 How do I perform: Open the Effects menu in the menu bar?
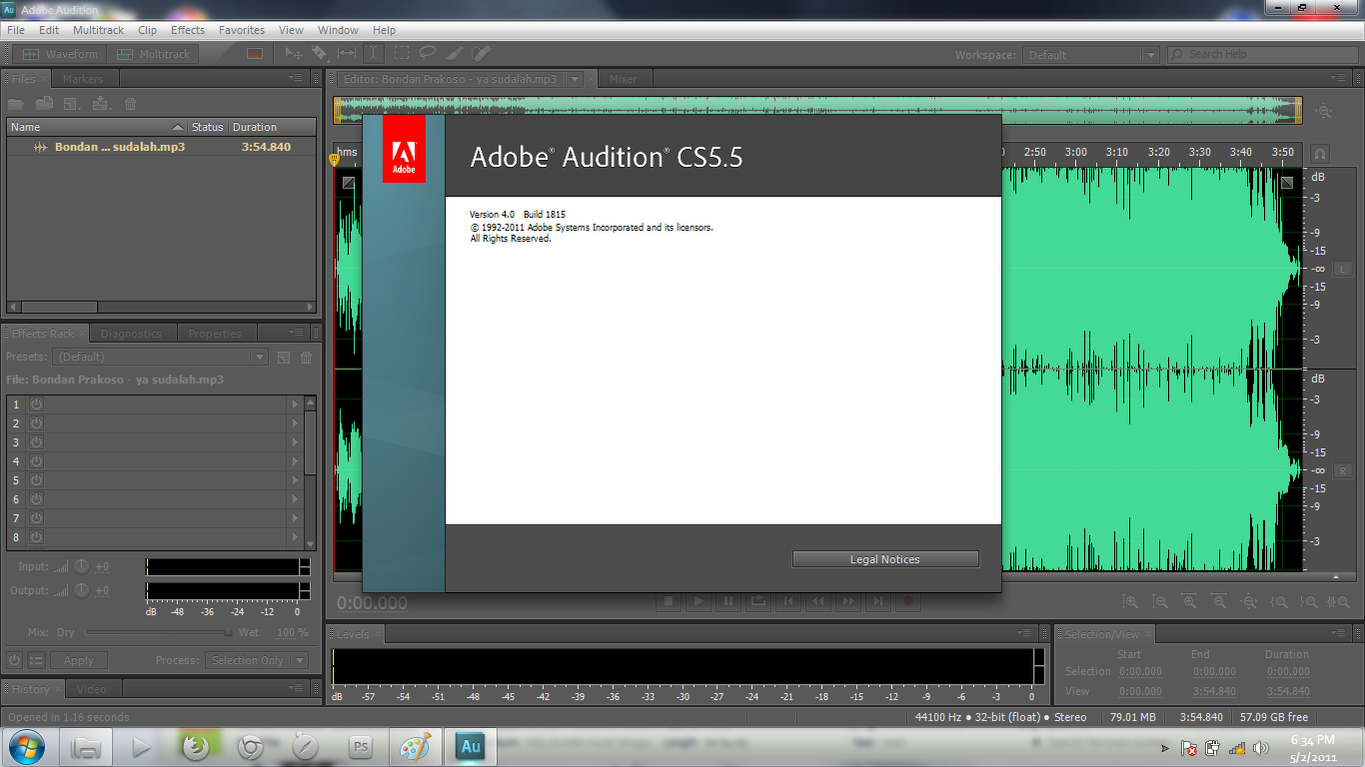(x=188, y=30)
